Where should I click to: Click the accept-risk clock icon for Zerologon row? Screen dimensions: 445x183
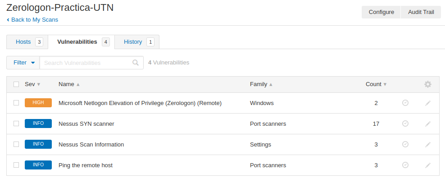click(405, 103)
